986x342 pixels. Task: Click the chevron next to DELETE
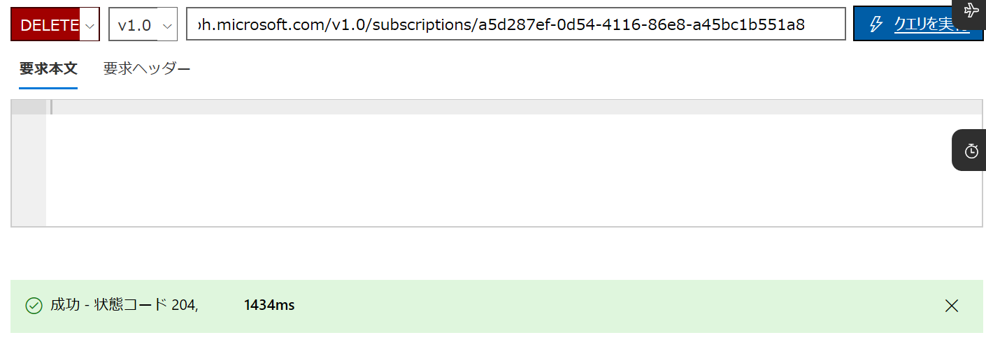[x=90, y=26]
